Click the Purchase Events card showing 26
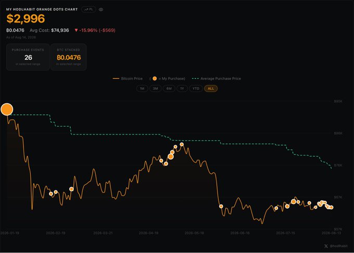 28,57
